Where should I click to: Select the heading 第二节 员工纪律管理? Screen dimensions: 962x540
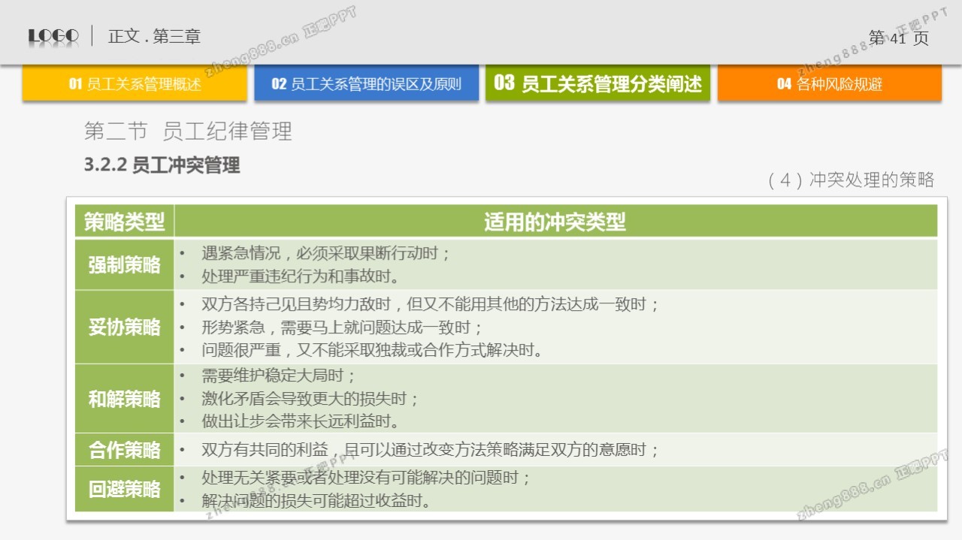(x=188, y=131)
